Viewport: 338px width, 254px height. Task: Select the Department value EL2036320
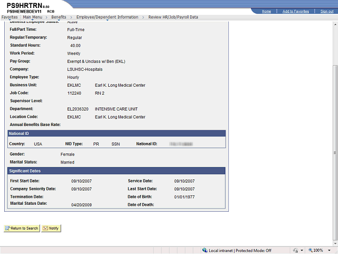[x=78, y=109]
